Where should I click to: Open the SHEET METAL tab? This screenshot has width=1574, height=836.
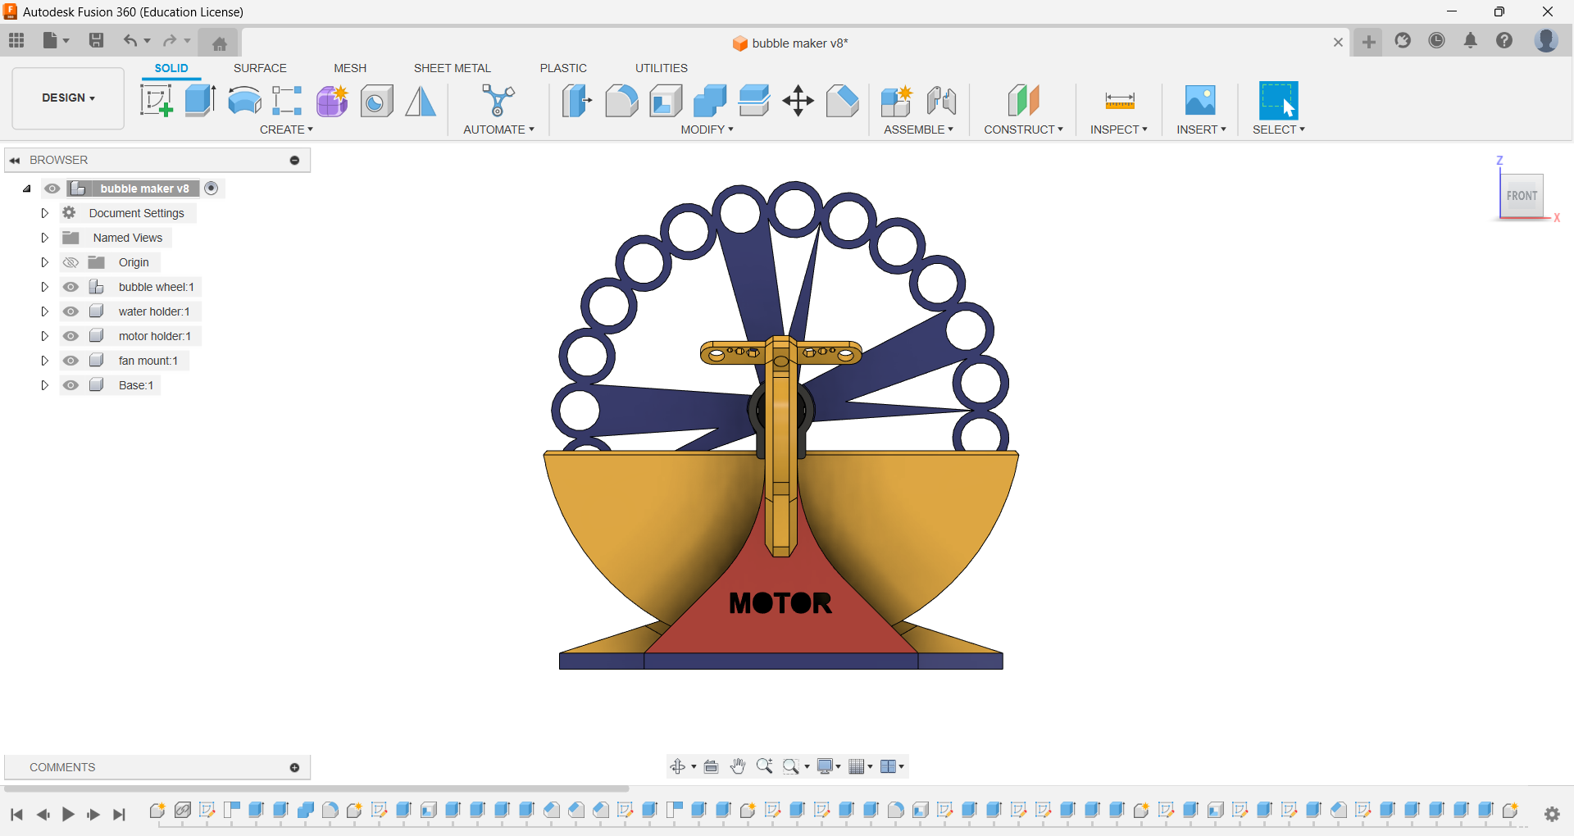point(452,68)
